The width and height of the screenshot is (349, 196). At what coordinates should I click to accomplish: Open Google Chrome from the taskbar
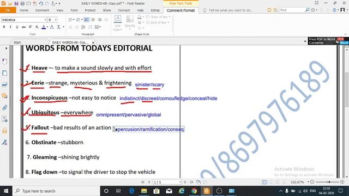pyautogui.click(x=194, y=191)
